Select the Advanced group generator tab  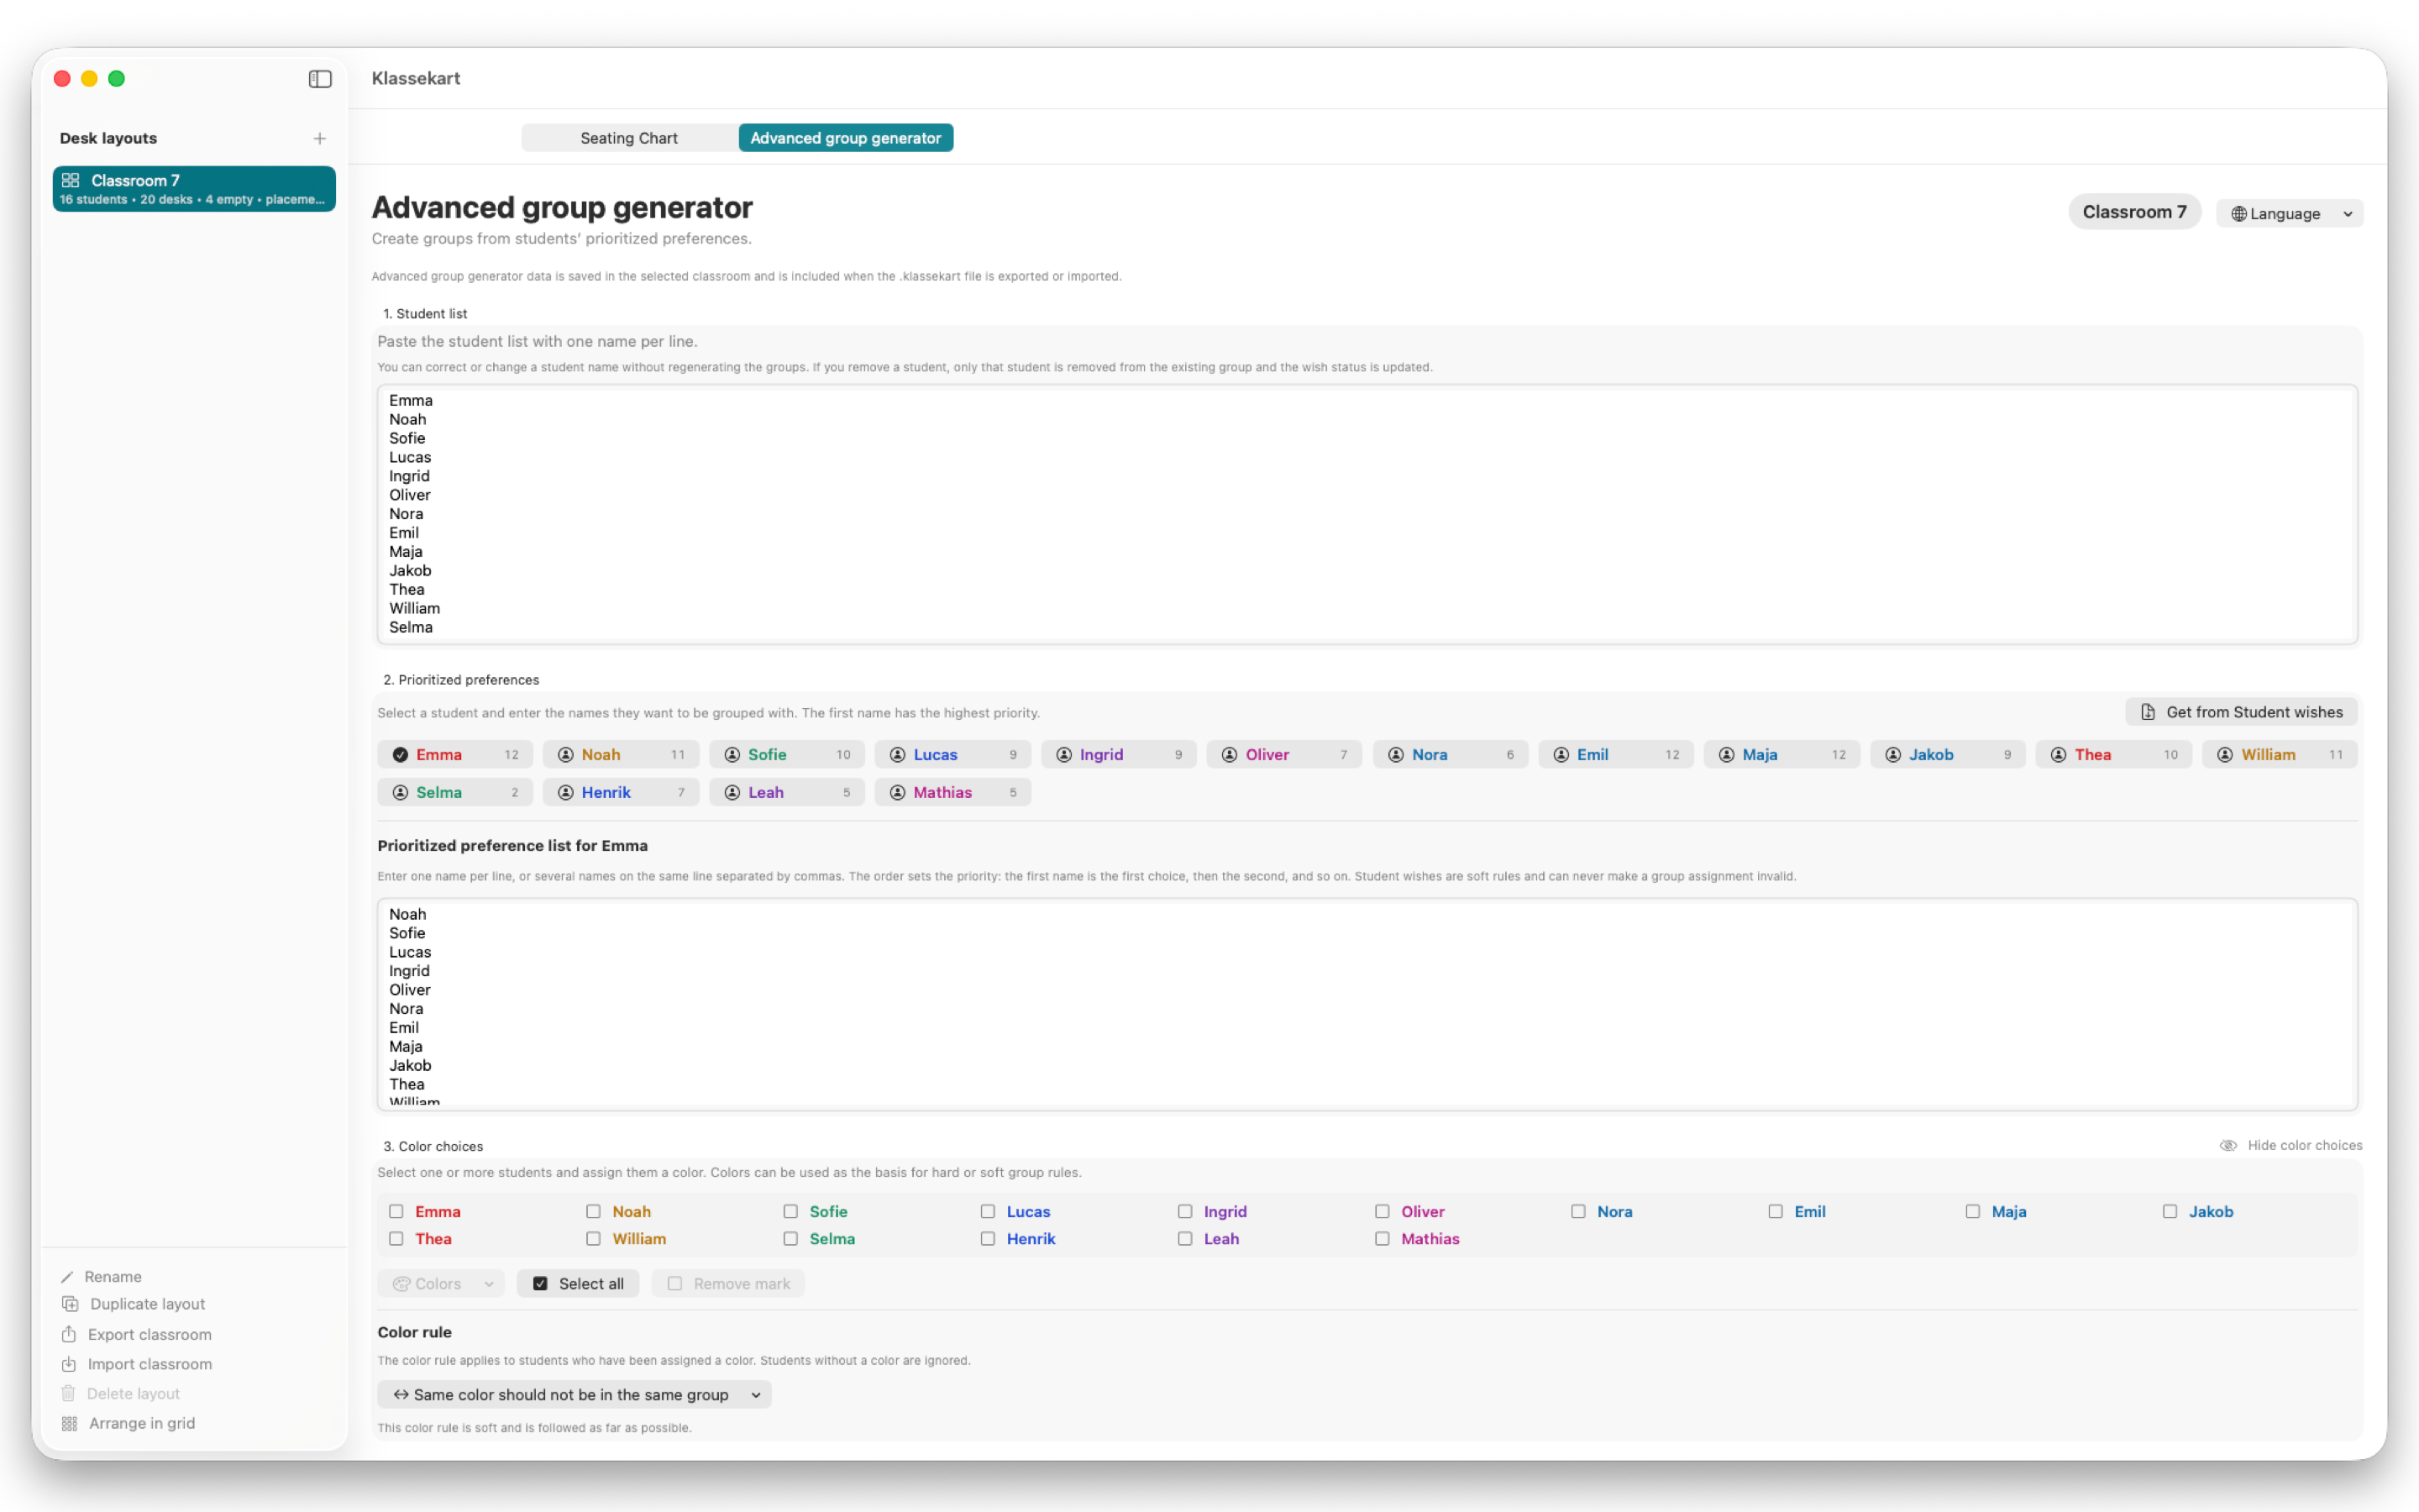click(846, 138)
